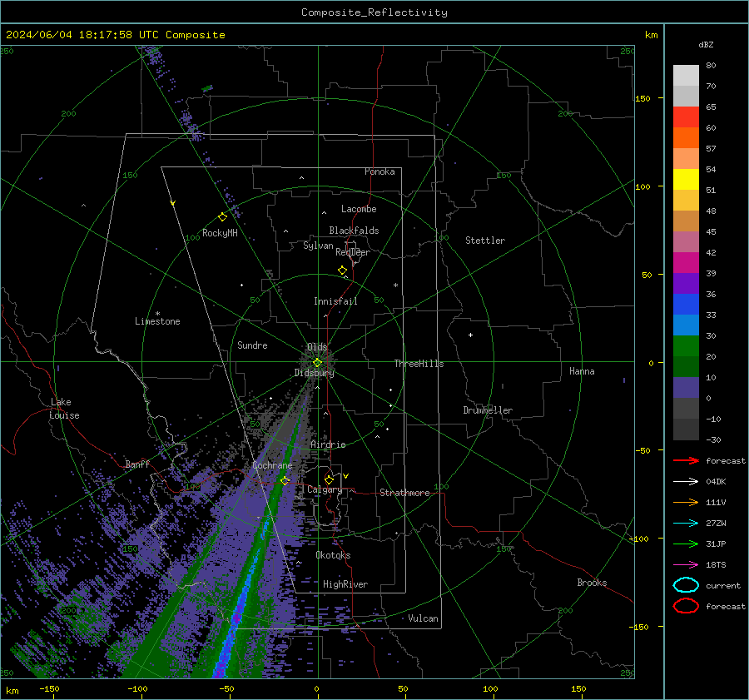749x700 pixels.
Task: Click the Cochrane town label
Action: click(272, 465)
